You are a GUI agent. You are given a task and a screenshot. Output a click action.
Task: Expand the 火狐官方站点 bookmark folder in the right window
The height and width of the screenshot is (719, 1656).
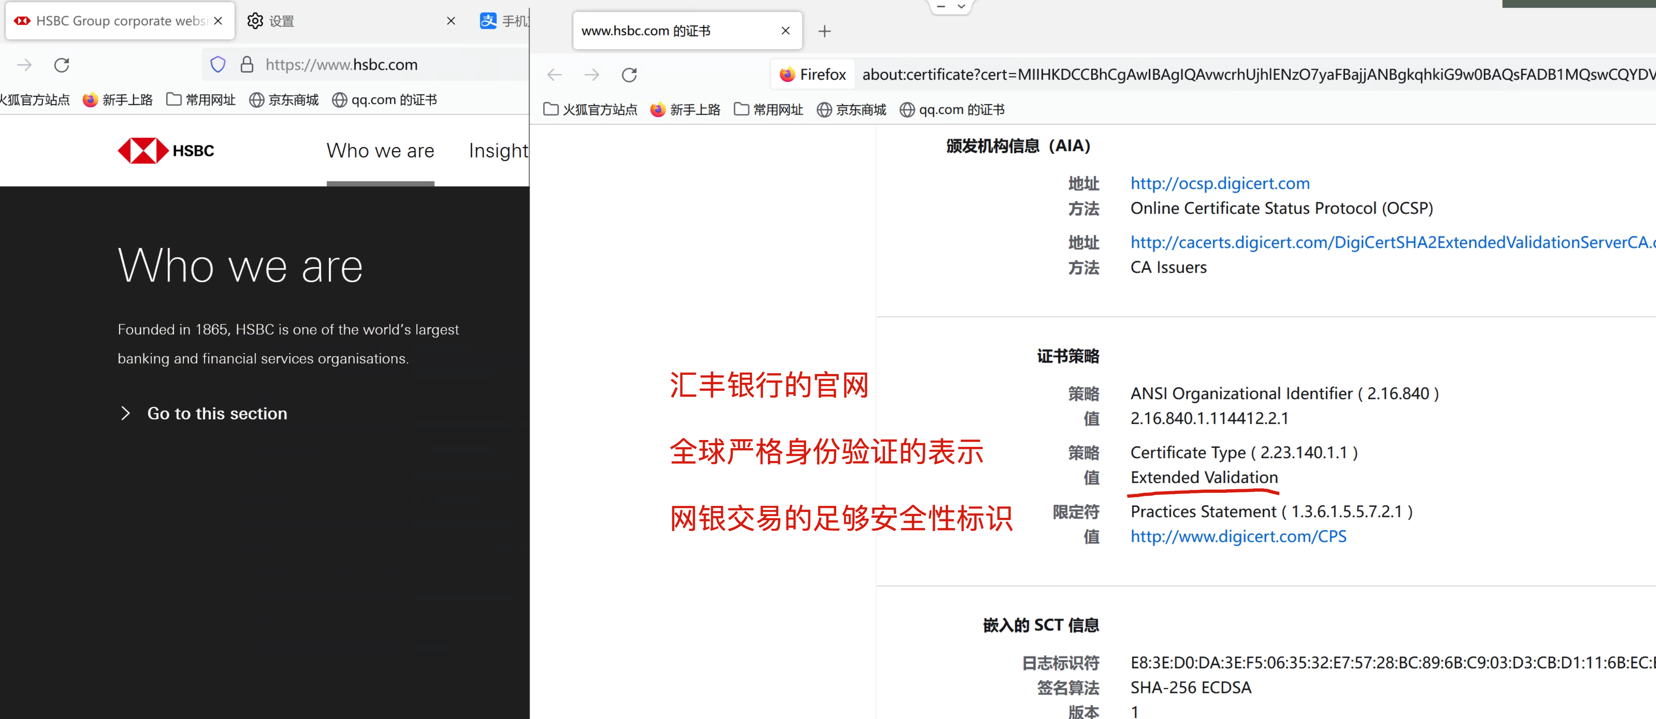pos(590,110)
